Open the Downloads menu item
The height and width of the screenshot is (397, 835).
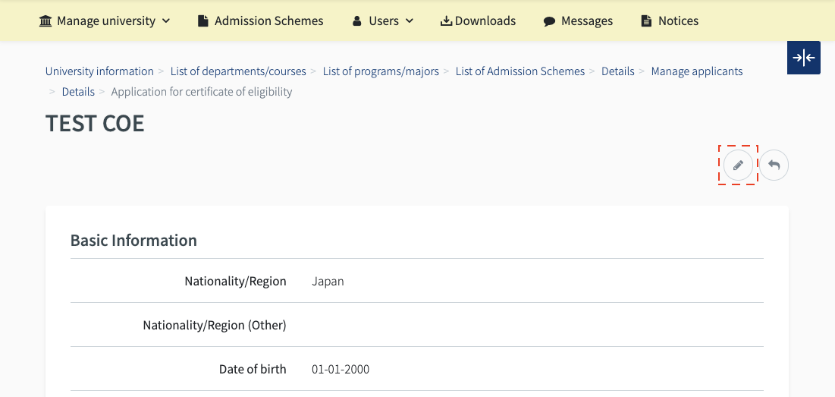(x=485, y=21)
